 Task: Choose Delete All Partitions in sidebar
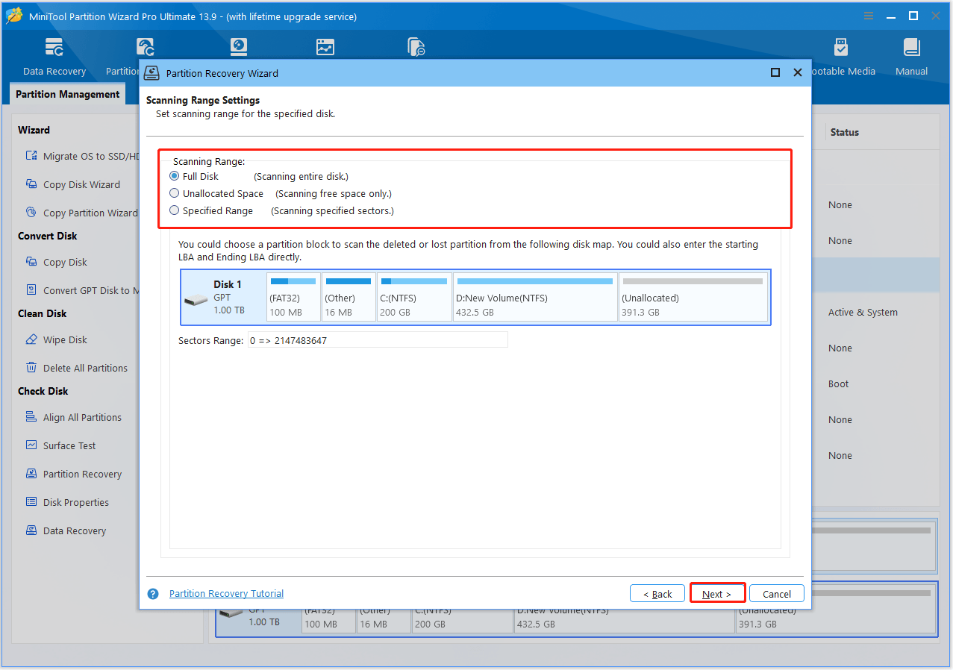pyautogui.click(x=76, y=368)
